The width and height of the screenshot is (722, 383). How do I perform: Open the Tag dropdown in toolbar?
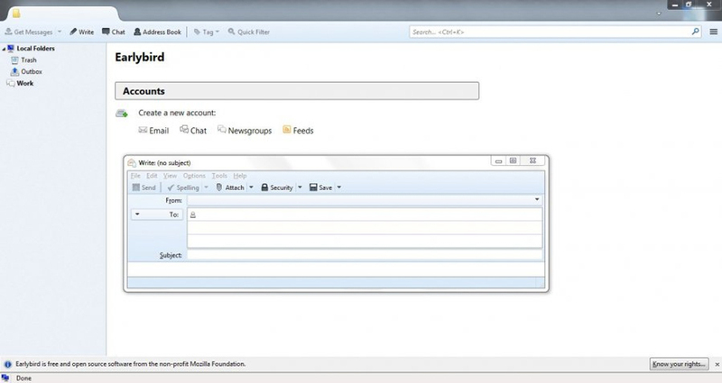tap(207, 32)
